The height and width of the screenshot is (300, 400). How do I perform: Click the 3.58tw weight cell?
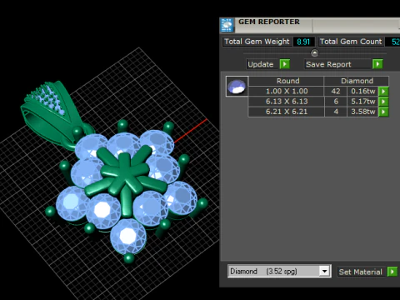362,112
